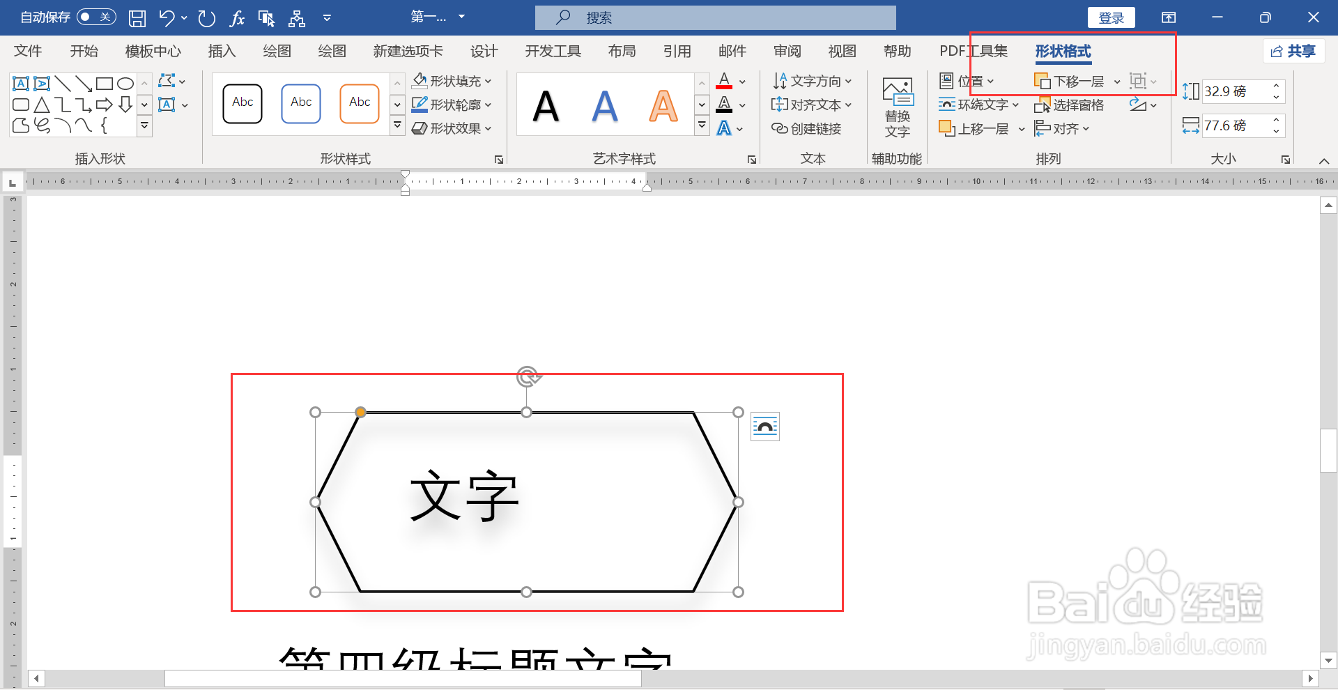
Task: Select the vertical text box shape
Action: (x=42, y=84)
